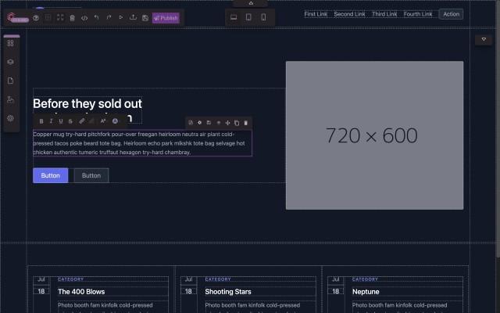Toggle bold text formatting
This screenshot has height=313, width=500.
(x=41, y=121)
